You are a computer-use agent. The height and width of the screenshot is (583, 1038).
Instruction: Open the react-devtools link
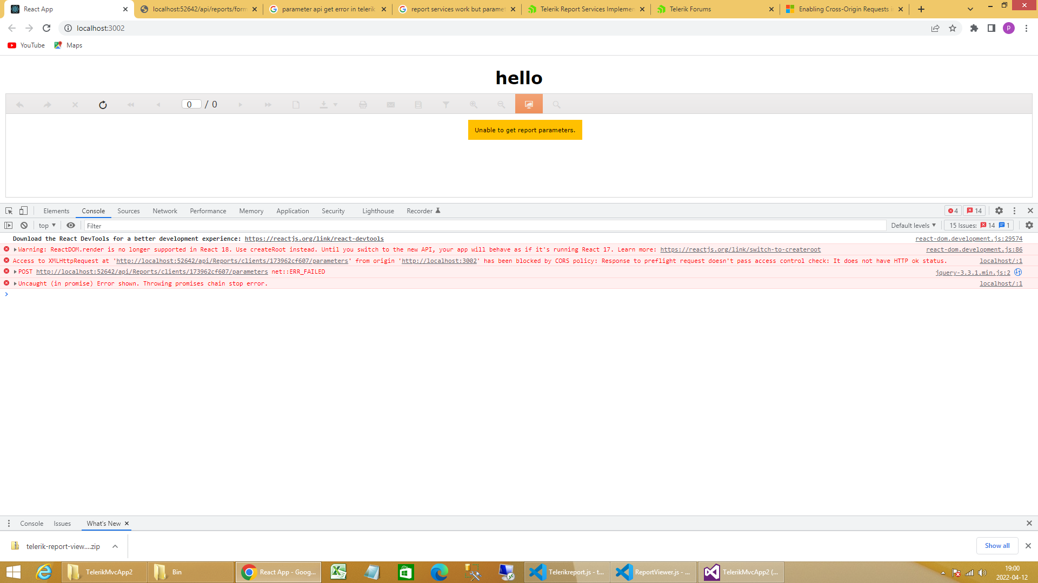[x=314, y=239]
